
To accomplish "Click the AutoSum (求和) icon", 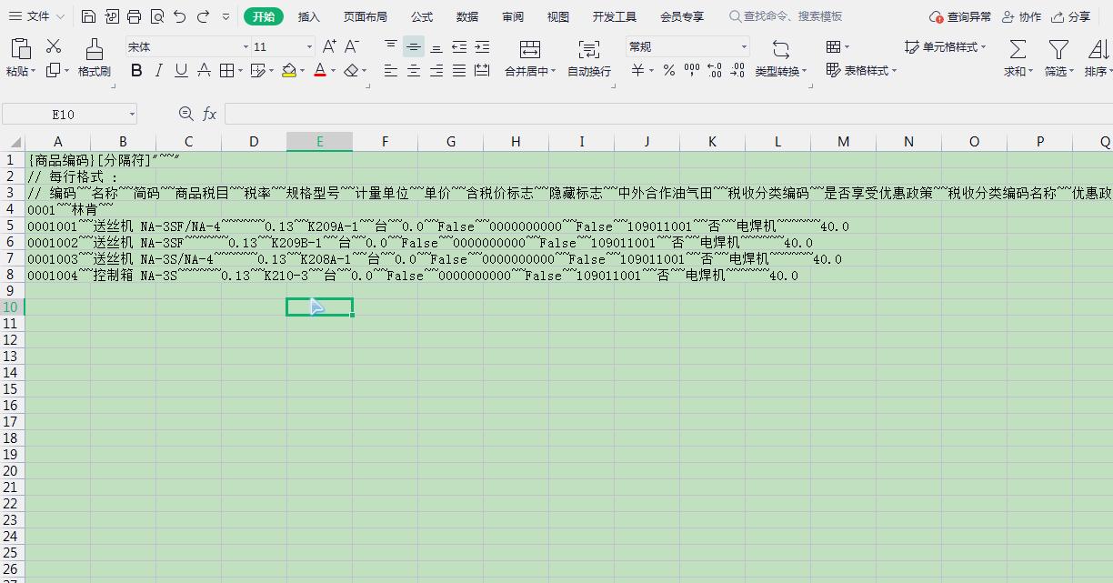I will click(x=1017, y=57).
